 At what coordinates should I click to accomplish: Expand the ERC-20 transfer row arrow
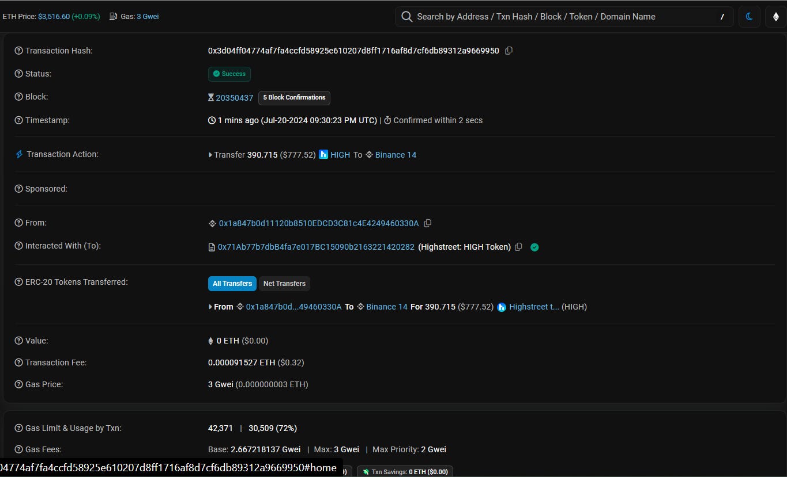coord(210,307)
